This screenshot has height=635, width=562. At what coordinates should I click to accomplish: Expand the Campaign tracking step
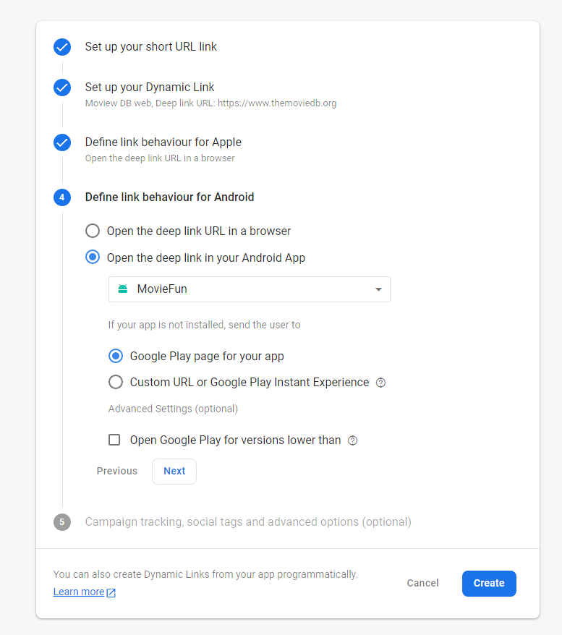(249, 522)
